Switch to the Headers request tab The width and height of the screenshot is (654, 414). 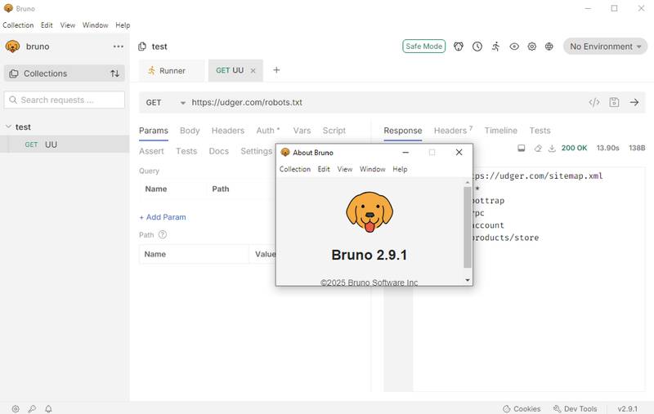227,131
